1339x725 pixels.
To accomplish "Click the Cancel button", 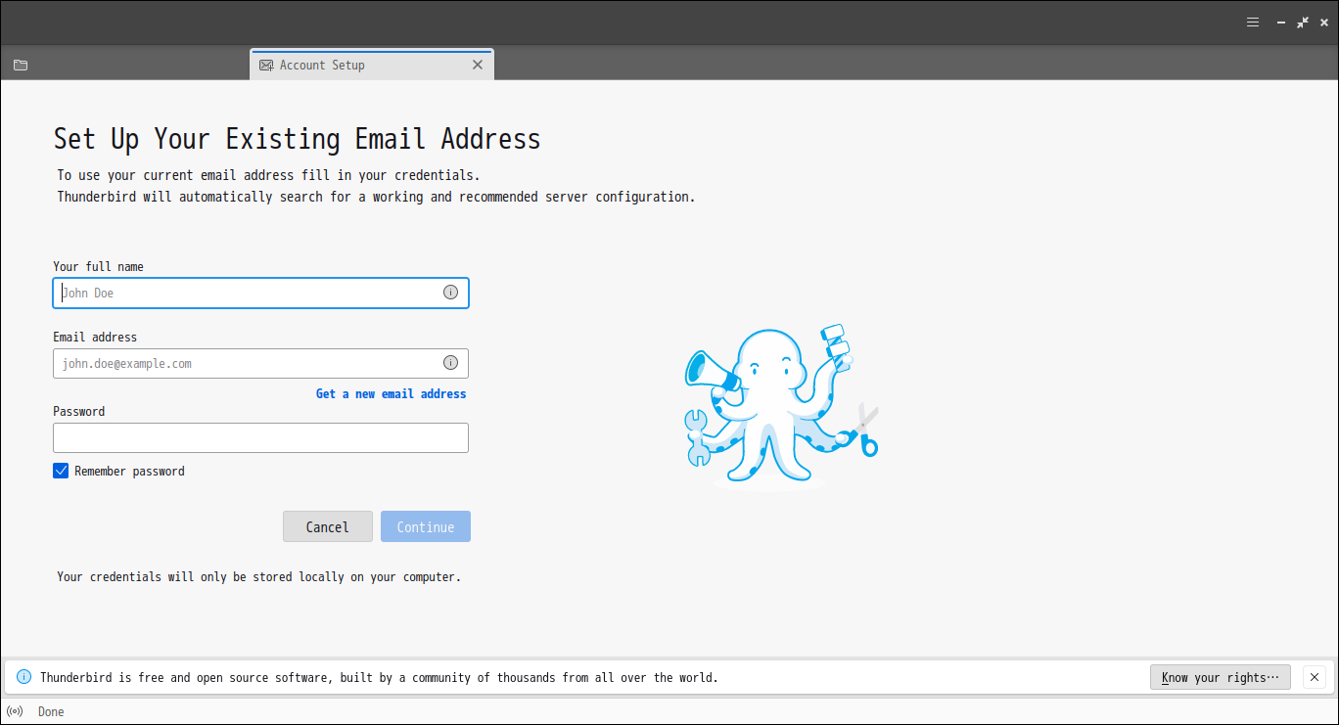I will 328,526.
